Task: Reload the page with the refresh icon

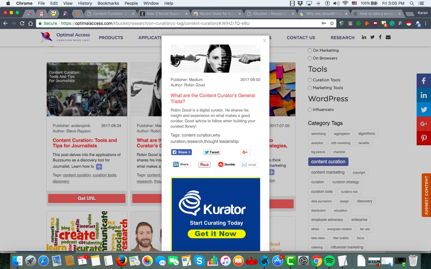Action: click(x=22, y=23)
